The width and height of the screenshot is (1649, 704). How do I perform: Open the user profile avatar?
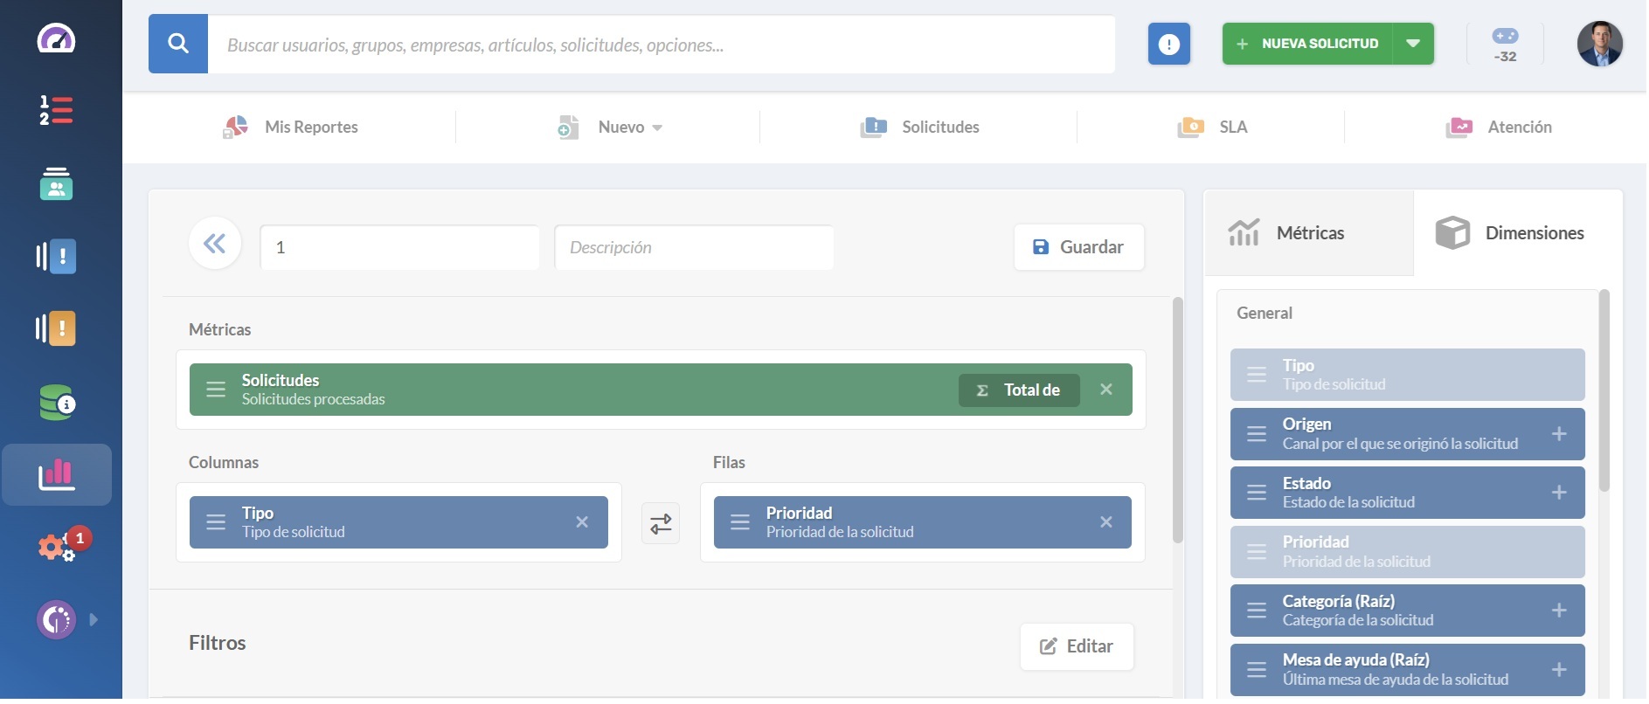click(1600, 44)
